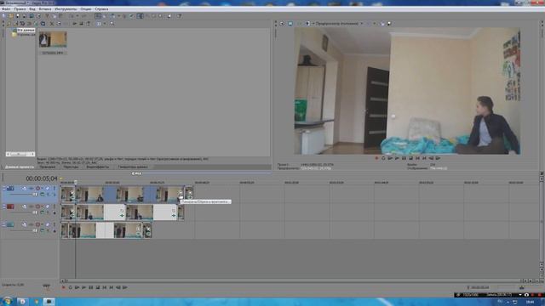
Task: Minimize track 2 height
Action: [x=4, y=207]
